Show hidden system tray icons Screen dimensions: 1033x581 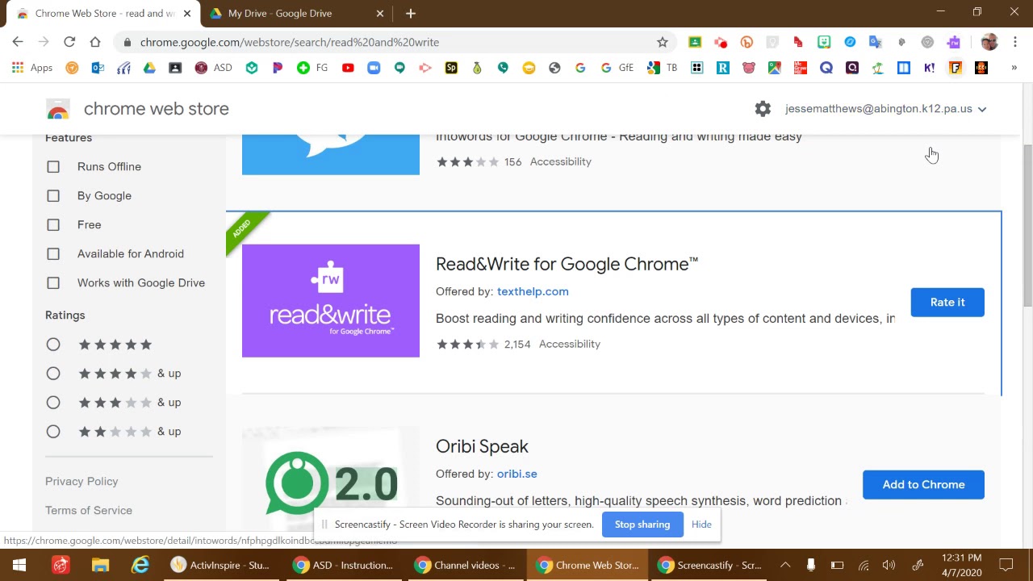[785, 565]
